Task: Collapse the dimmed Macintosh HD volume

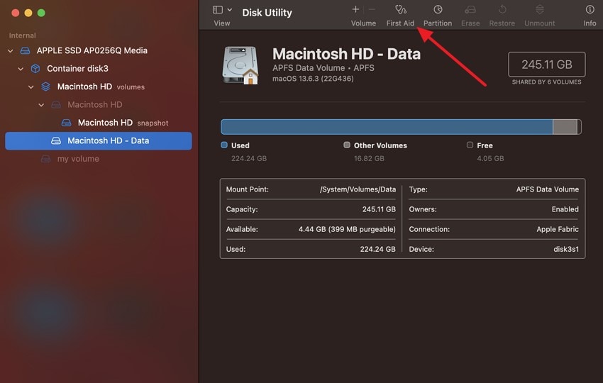Action: pyautogui.click(x=41, y=105)
